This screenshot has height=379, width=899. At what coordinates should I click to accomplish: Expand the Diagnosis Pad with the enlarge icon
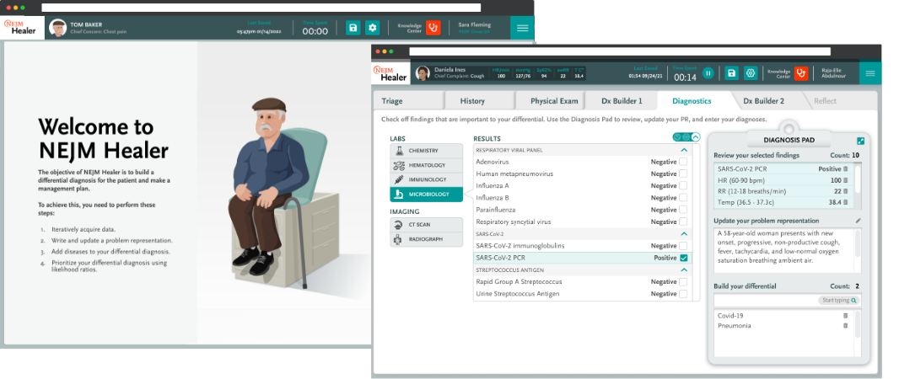pyautogui.click(x=860, y=141)
